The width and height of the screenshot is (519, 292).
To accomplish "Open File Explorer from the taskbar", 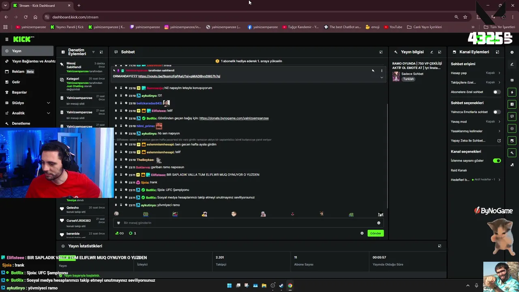I will click(264, 286).
